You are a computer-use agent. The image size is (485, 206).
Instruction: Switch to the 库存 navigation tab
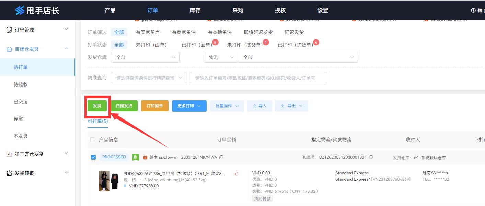coord(195,10)
